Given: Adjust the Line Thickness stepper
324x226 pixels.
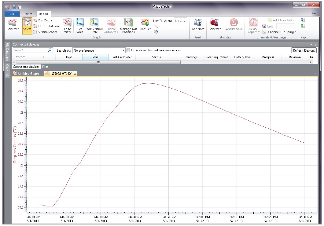Looking at the screenshot, I should 185,20.
